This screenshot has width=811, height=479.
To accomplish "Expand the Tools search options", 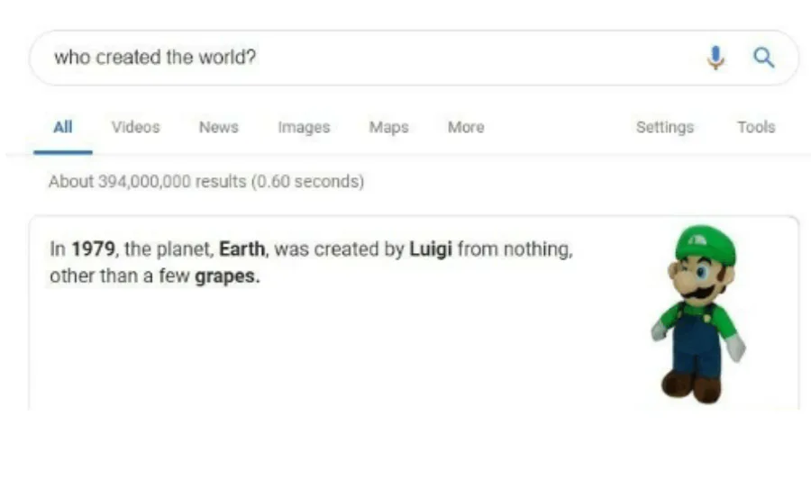I will click(x=755, y=127).
